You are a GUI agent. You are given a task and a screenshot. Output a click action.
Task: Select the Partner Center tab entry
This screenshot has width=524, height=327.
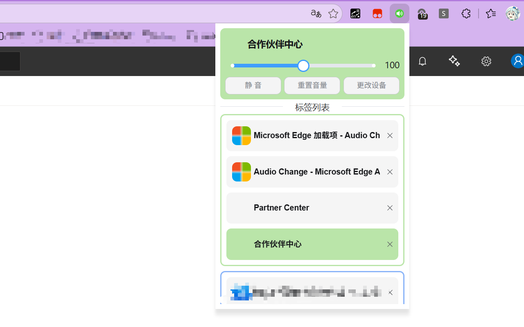pos(312,208)
